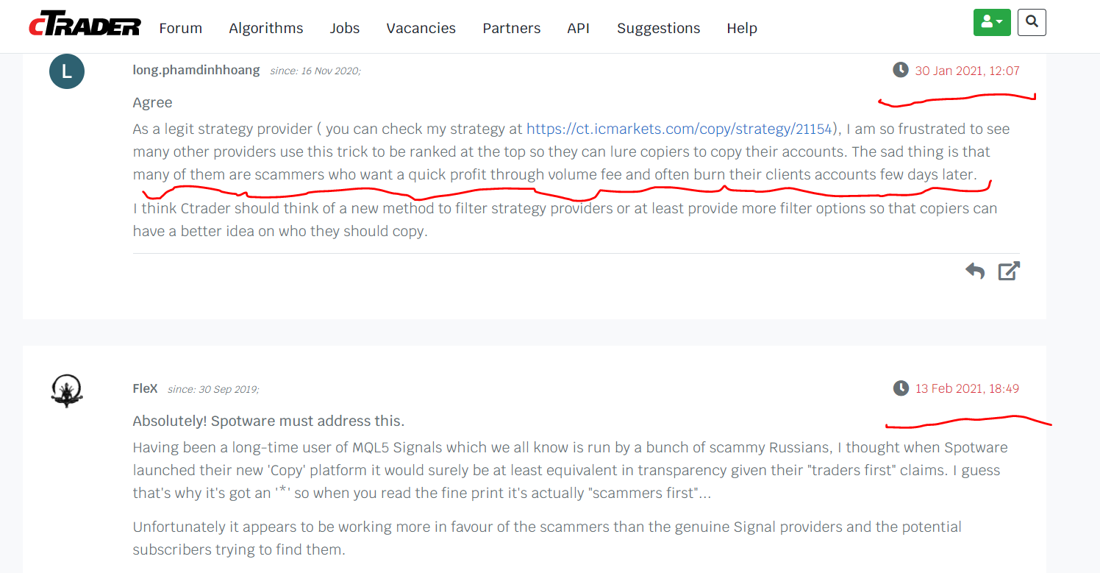Open FleX's avatar image
The width and height of the screenshot is (1100, 573).
(67, 390)
